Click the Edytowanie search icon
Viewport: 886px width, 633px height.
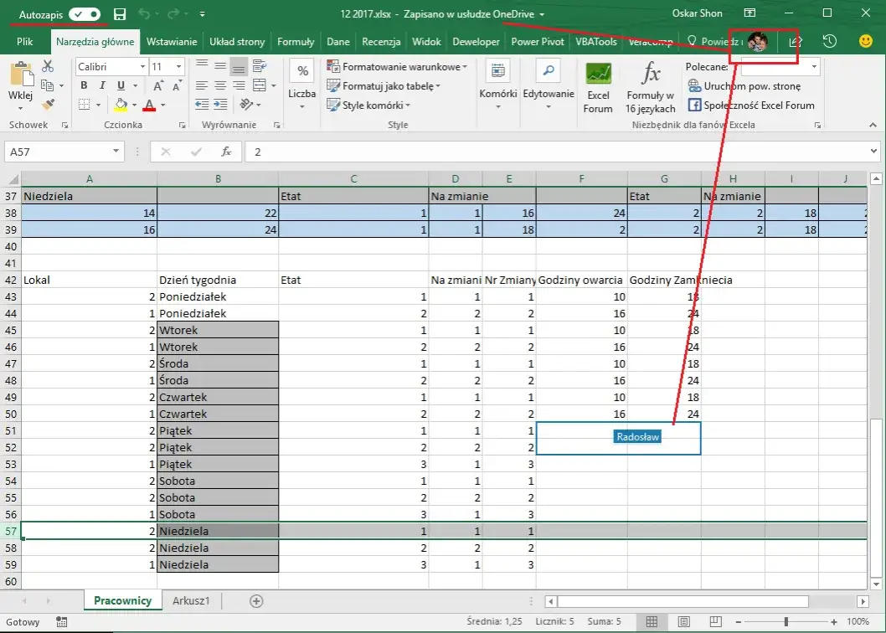pyautogui.click(x=548, y=72)
